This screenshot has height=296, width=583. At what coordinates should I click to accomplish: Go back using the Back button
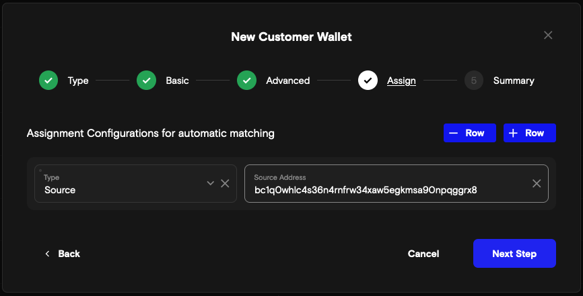[63, 254]
